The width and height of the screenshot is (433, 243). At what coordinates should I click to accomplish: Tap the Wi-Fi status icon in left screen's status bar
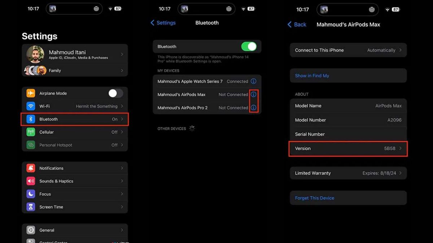[110, 9]
